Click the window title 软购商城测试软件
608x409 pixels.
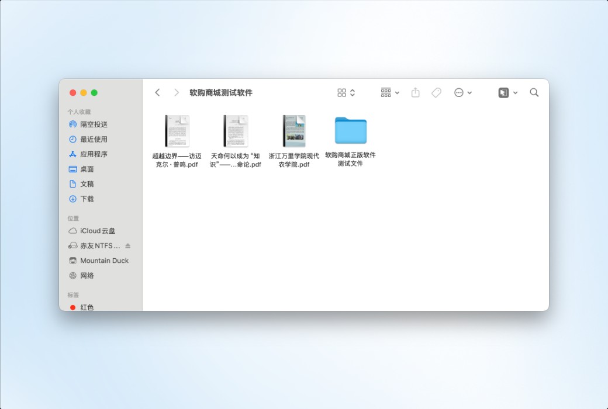click(x=221, y=93)
